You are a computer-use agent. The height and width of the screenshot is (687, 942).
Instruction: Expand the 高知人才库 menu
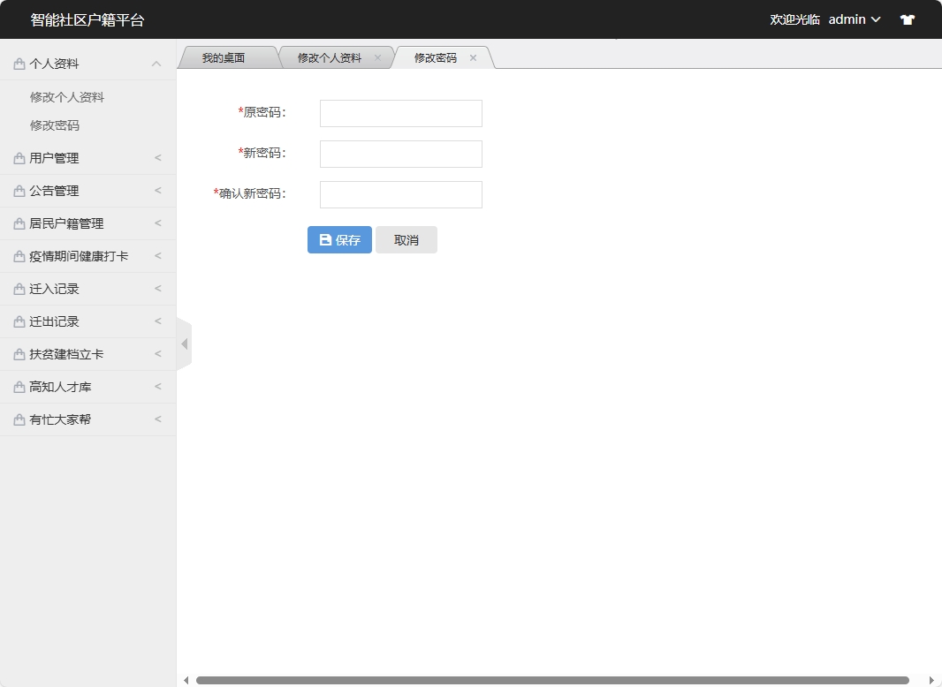click(158, 386)
